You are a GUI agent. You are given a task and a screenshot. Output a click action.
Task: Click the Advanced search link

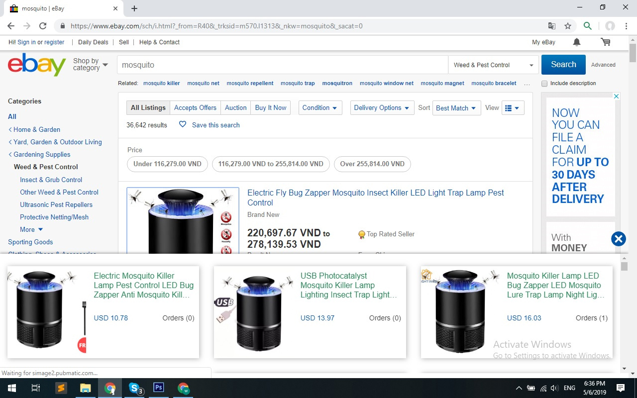pyautogui.click(x=603, y=65)
